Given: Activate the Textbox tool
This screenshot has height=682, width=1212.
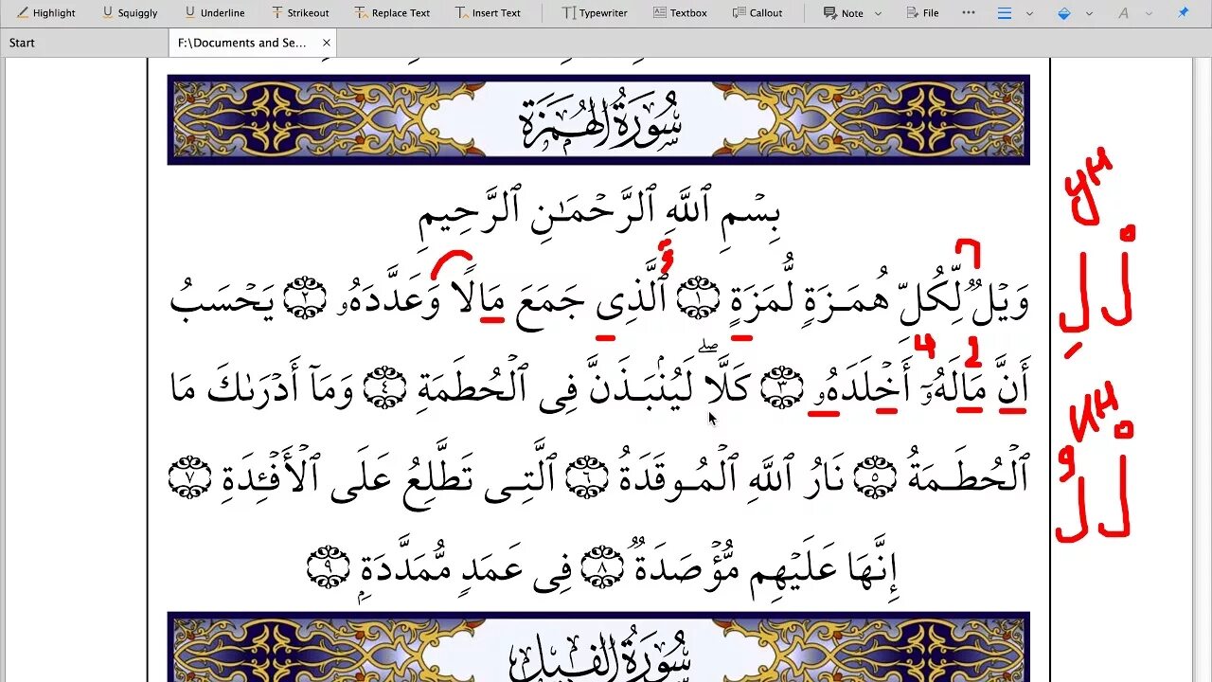Looking at the screenshot, I should (680, 13).
